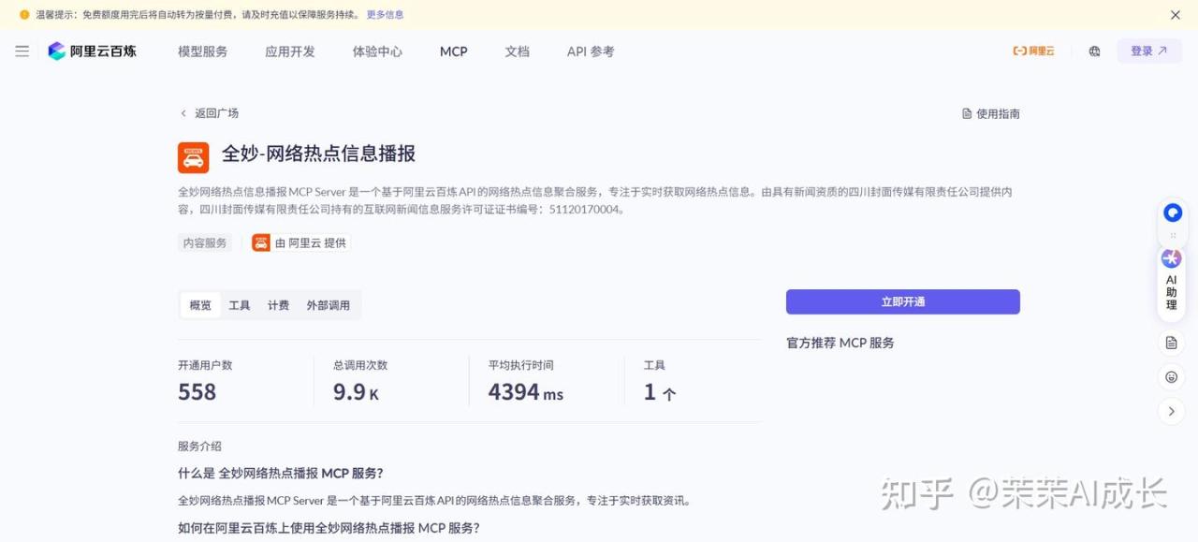Open the AI助理 assistant
The image size is (1198, 542).
pos(1171,281)
